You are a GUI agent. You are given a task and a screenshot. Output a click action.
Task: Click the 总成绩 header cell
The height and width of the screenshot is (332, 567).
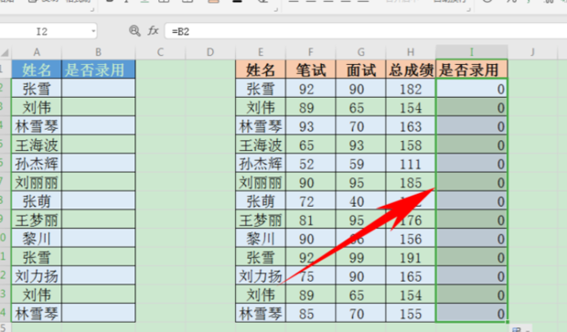[411, 70]
